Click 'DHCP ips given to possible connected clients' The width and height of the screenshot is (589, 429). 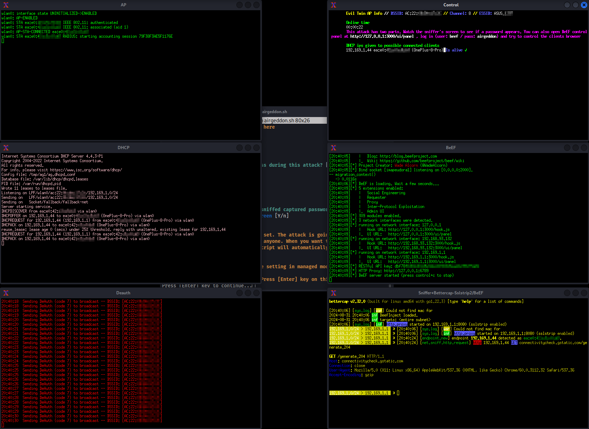tap(392, 45)
